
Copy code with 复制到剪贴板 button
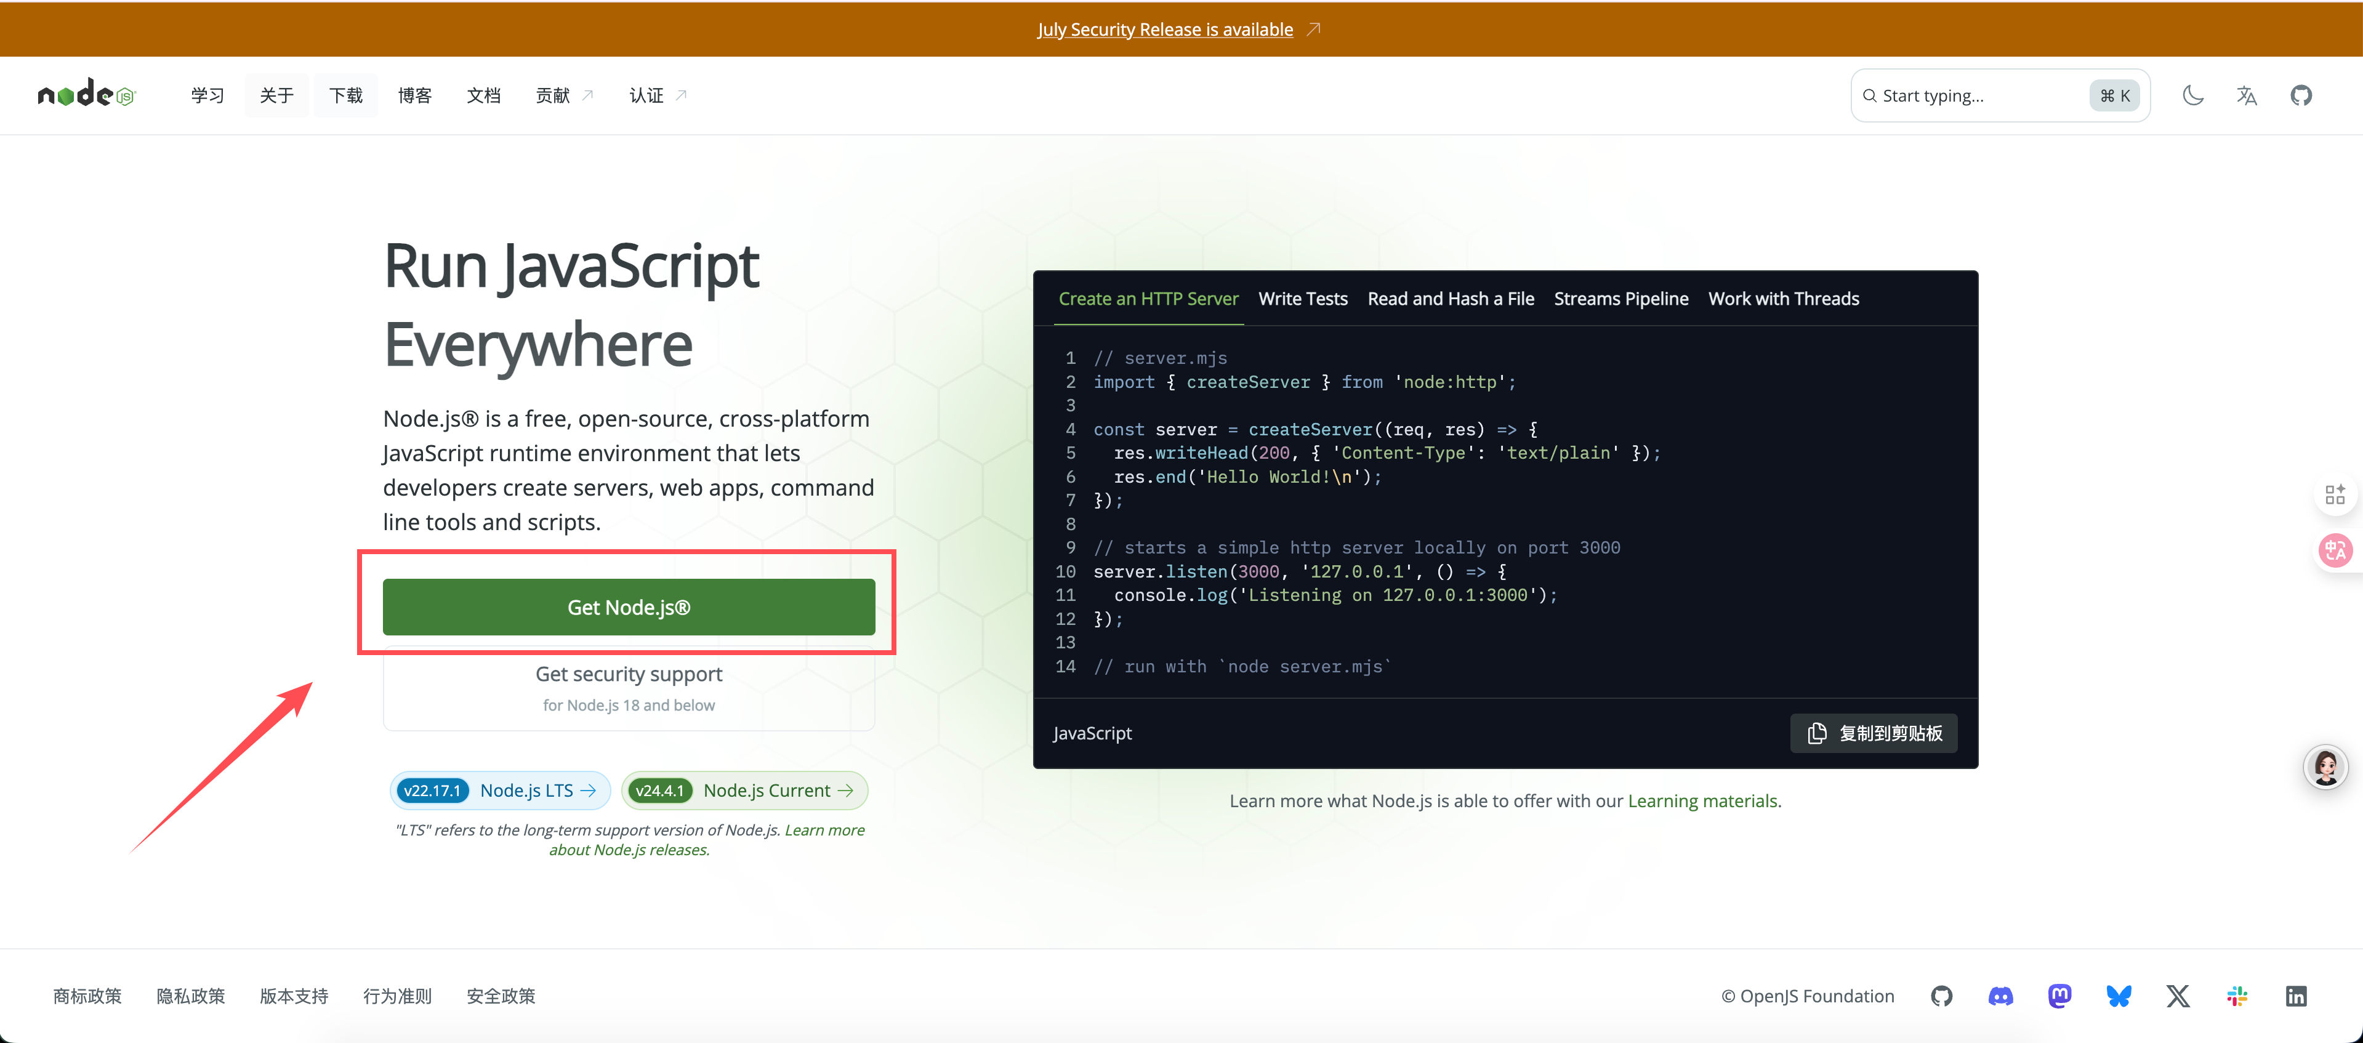click(x=1874, y=733)
